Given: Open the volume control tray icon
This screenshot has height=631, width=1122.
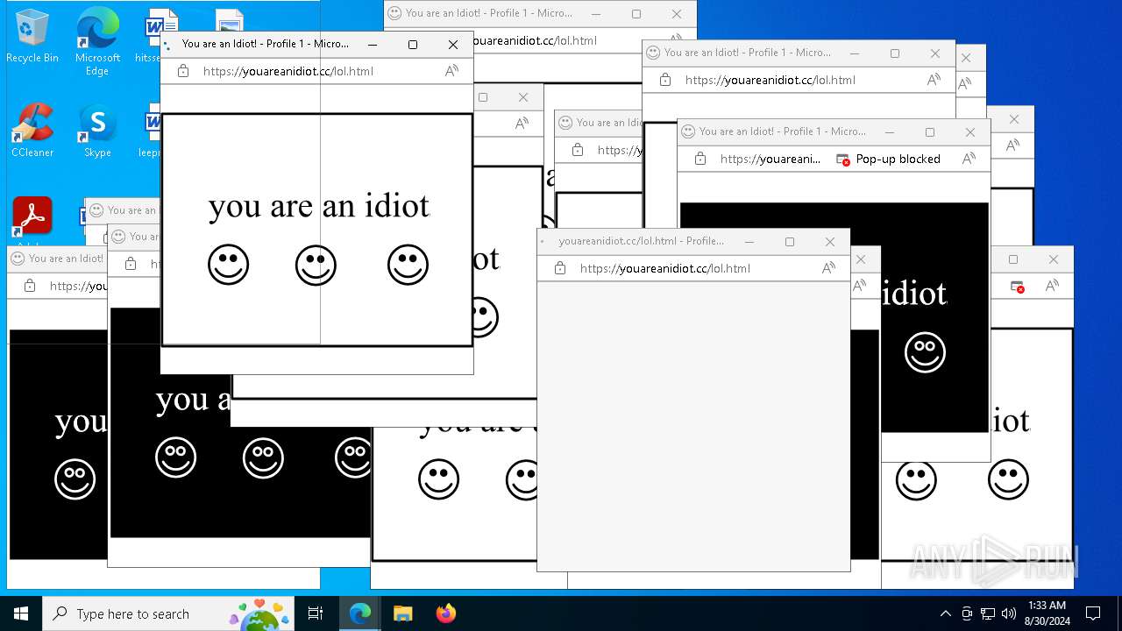Looking at the screenshot, I should (x=1009, y=613).
